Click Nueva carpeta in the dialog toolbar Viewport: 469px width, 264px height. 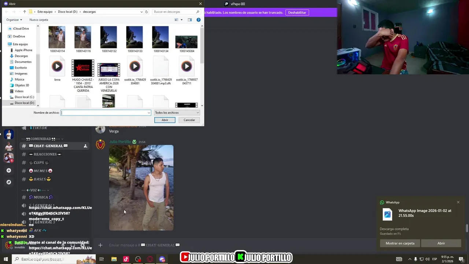pyautogui.click(x=39, y=20)
